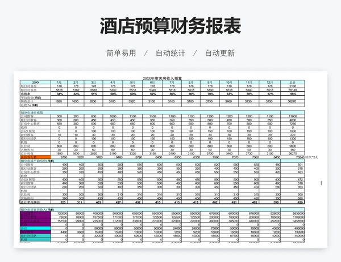Viewport: 341px width, 262px height.
Task: Select the bold 323 average price cell
Action: (59, 202)
